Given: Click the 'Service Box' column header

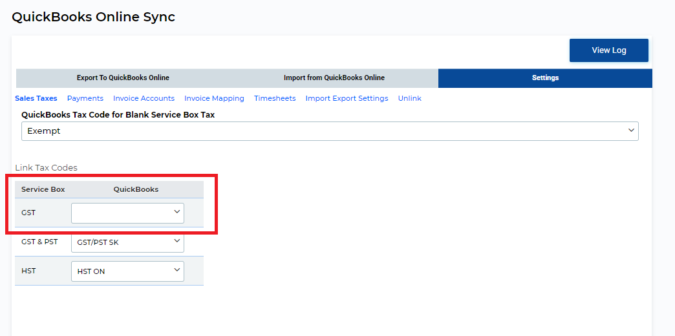Looking at the screenshot, I should click(43, 189).
